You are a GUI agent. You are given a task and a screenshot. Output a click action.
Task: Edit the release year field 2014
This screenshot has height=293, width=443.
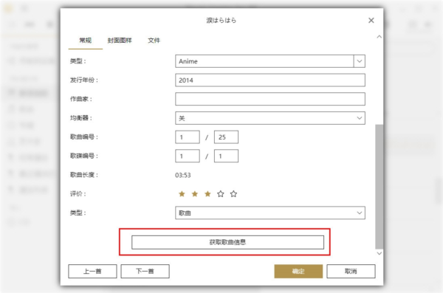(x=270, y=80)
